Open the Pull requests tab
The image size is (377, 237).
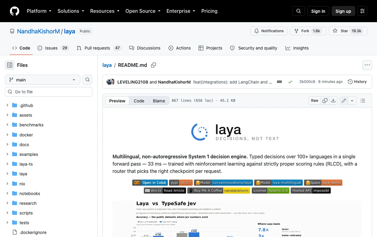pos(99,48)
